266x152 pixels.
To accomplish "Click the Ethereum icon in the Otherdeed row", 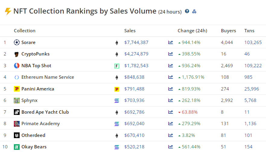I will point(117,135).
